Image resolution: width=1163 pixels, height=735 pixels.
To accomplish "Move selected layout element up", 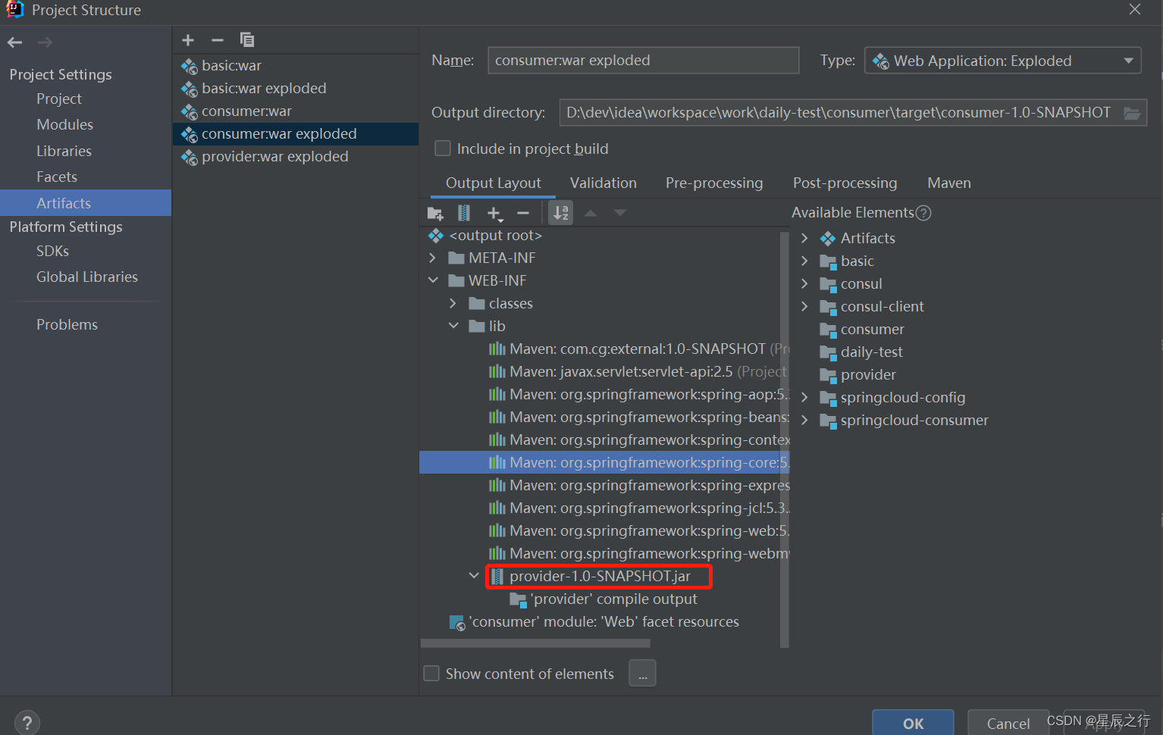I will [591, 214].
